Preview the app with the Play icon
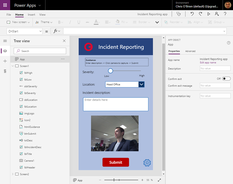The image size is (233, 184). tap(209, 14)
